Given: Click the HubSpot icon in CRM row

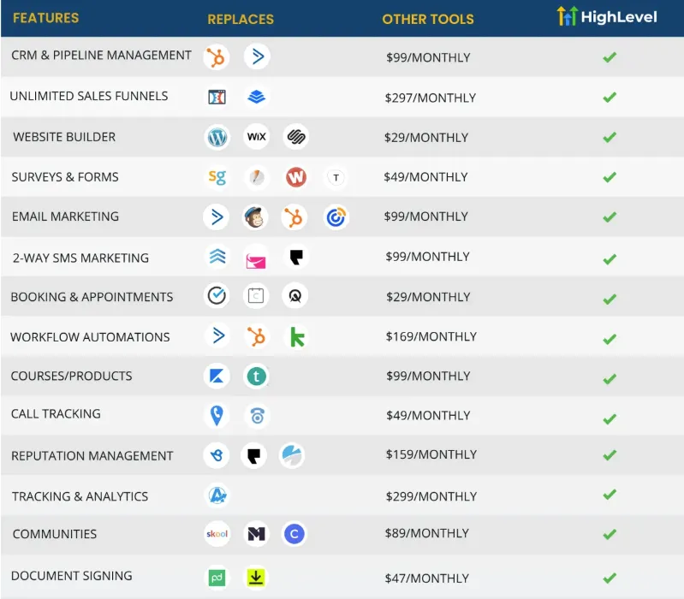Looking at the screenshot, I should coord(217,57).
